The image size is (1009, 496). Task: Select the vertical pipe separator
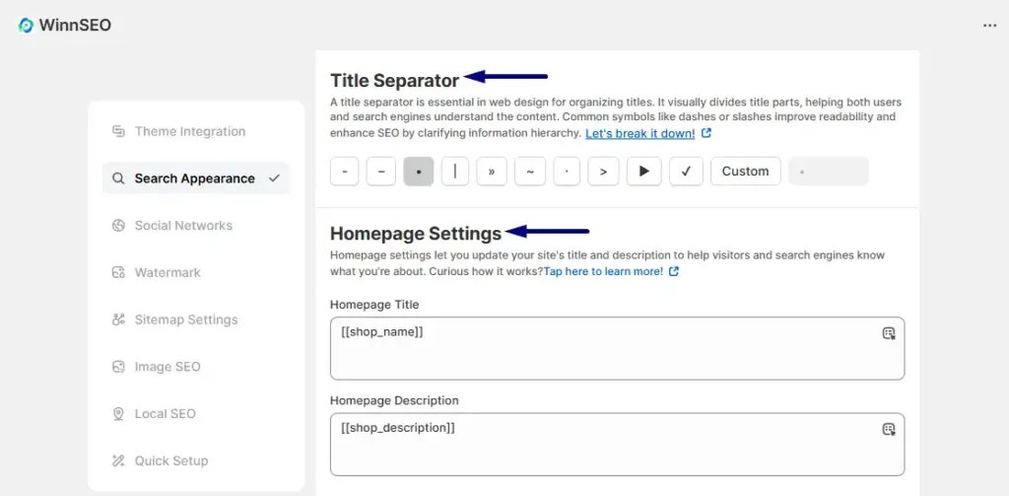pyautogui.click(x=455, y=172)
